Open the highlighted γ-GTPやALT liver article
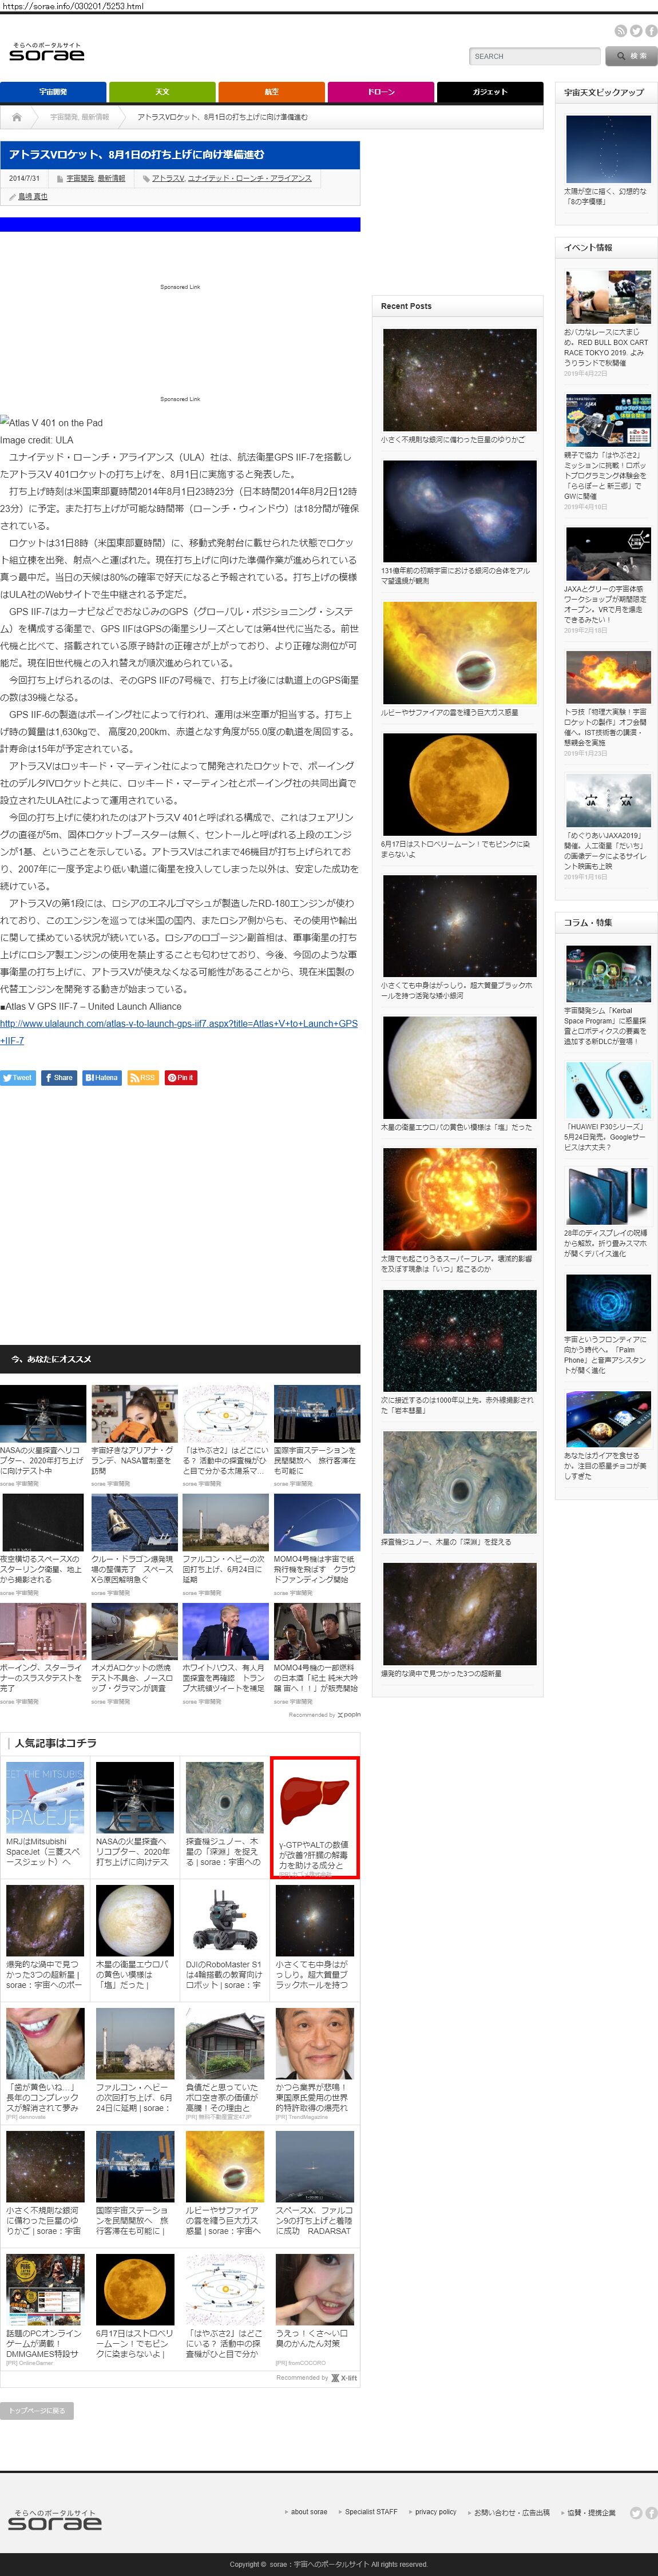This screenshot has width=658, height=2576. tap(314, 1817)
